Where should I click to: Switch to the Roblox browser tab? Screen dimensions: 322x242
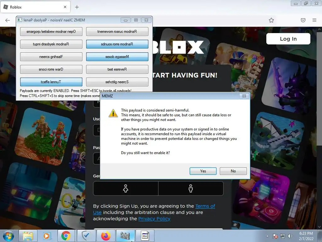[x=35, y=7]
